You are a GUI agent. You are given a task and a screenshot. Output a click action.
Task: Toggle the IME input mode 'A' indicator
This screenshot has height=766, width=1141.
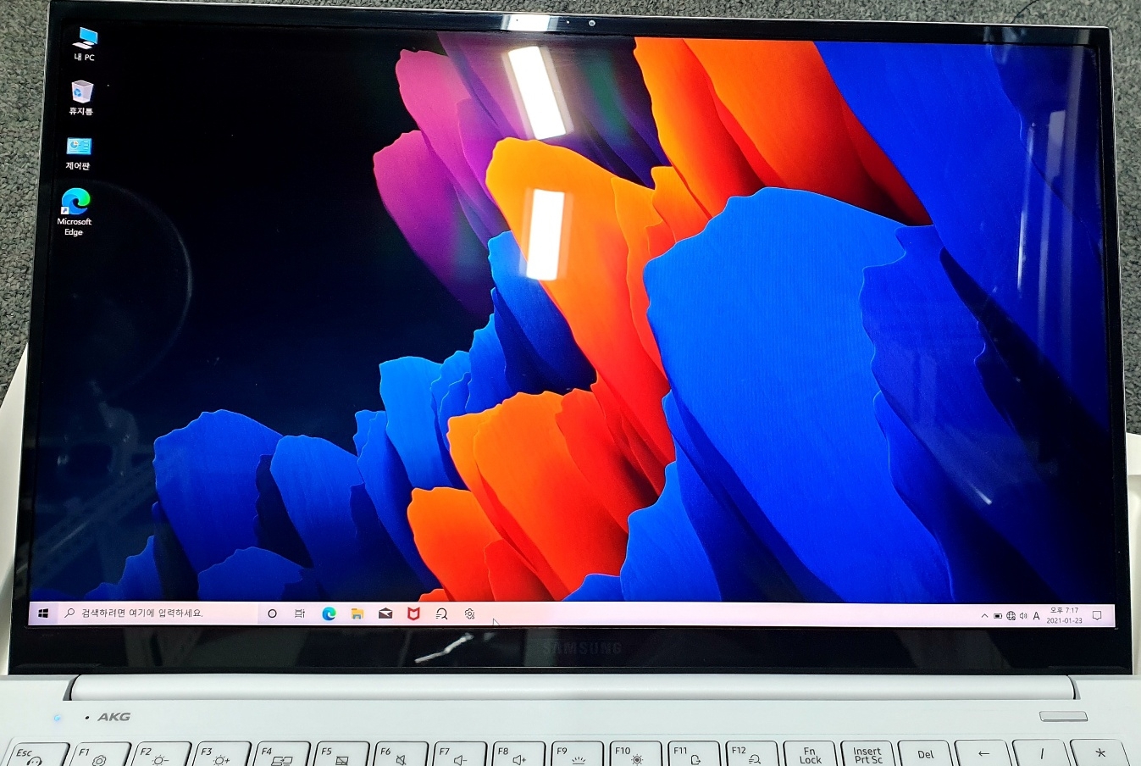(x=1036, y=616)
